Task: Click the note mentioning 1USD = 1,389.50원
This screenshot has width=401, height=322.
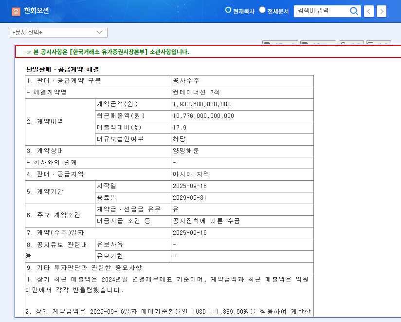Action: click(168, 311)
